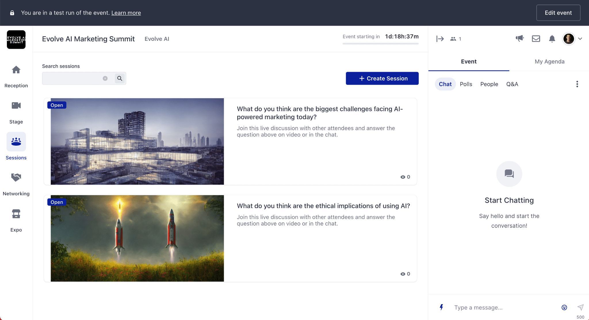Open the chat three-dot options menu
The width and height of the screenshot is (589, 320).
577,84
